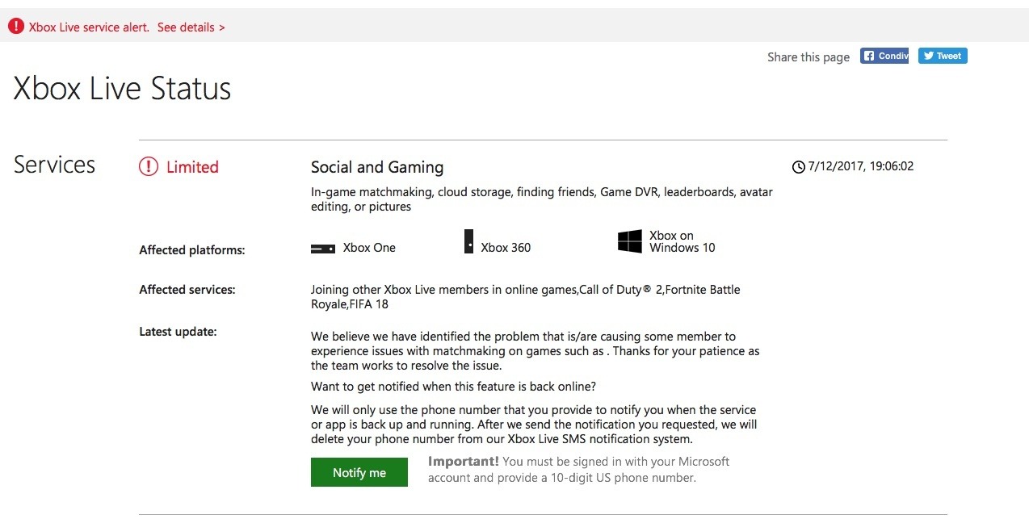The width and height of the screenshot is (1029, 519).
Task: Click the 'We believe we have identified' paragraph
Action: tap(535, 351)
